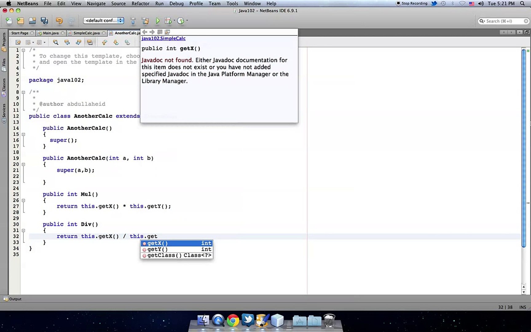Open the Output panel at the bottom
This screenshot has height=332, width=531.
click(14, 299)
